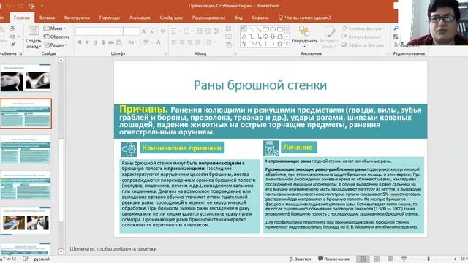This screenshot has width=468, height=263.
Task: Toggle underline Ч formatting
Action: [95, 42]
